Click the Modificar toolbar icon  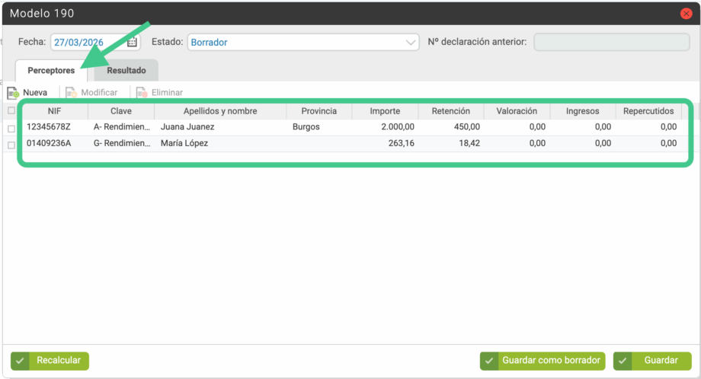point(71,93)
